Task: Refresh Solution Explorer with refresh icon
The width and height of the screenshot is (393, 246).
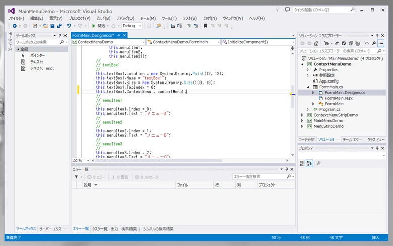Action: coord(344,43)
